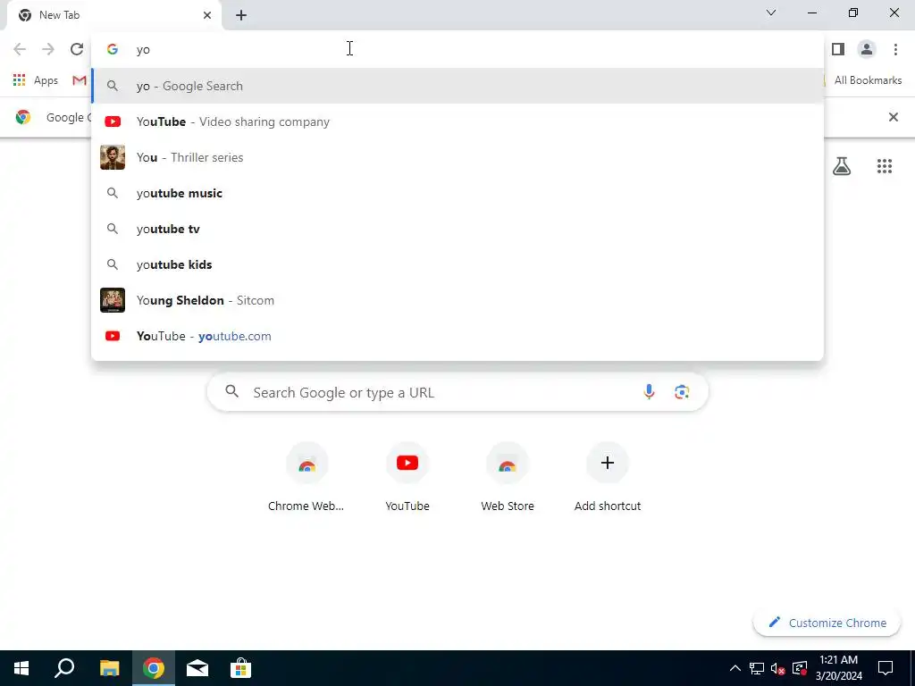
Task: Open Chrome's three-dot menu
Action: [x=895, y=50]
